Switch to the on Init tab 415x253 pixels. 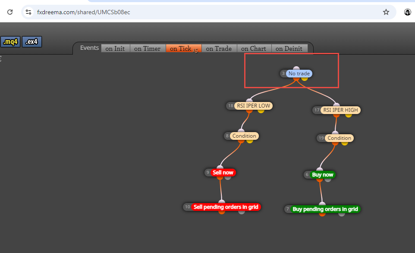[115, 48]
